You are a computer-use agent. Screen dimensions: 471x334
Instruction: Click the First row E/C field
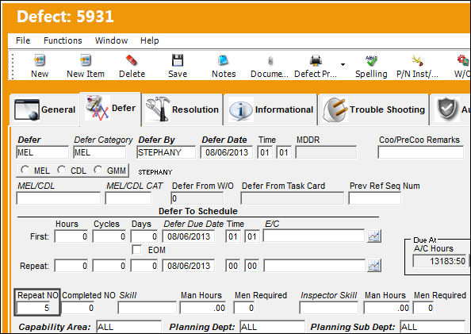pos(313,236)
